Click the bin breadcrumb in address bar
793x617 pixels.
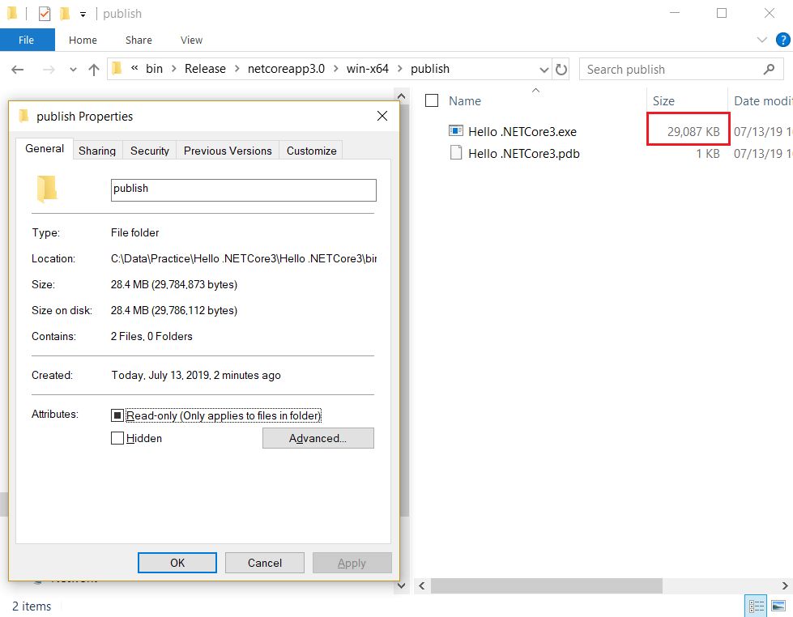154,69
